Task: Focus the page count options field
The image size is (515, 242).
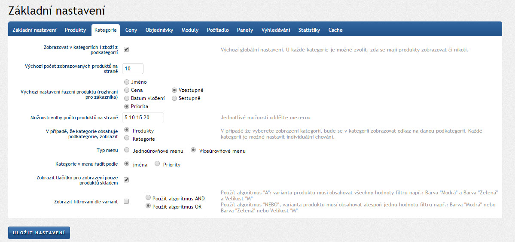Action: click(143, 117)
